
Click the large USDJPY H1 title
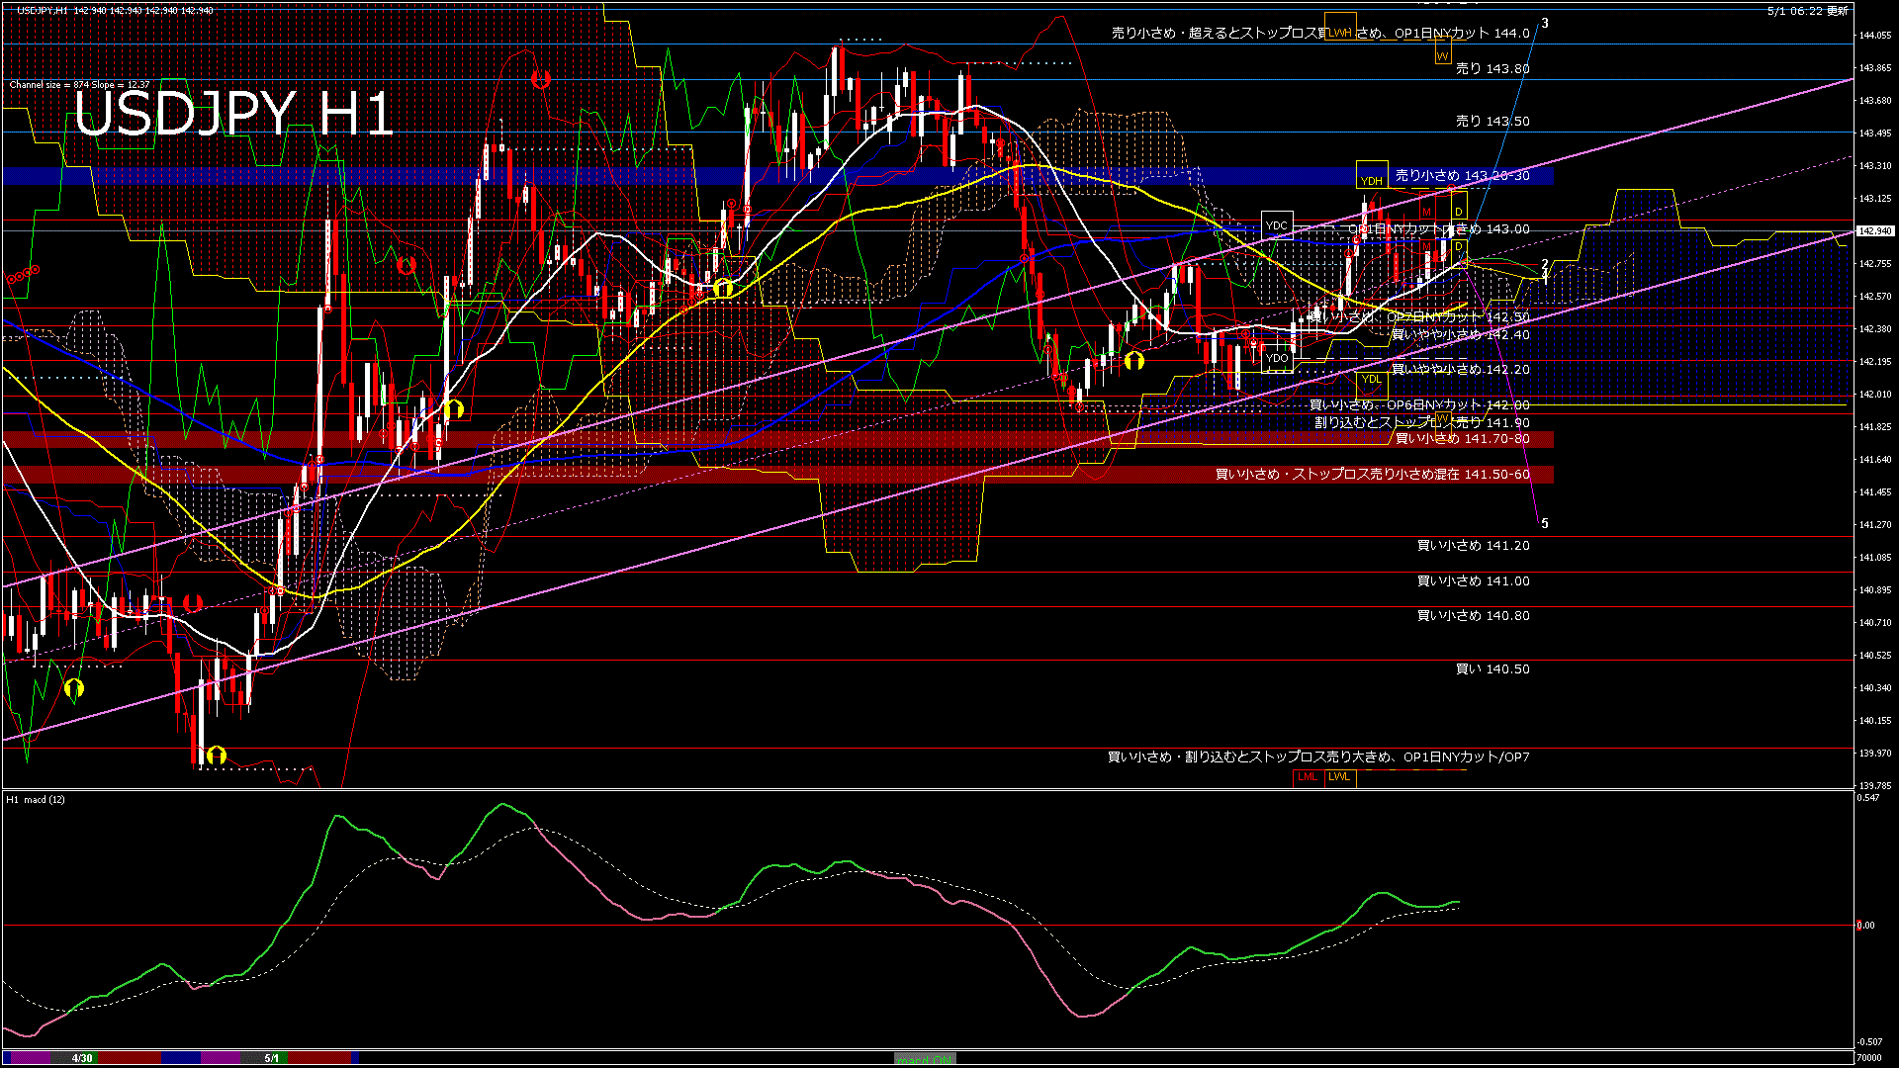click(x=234, y=114)
